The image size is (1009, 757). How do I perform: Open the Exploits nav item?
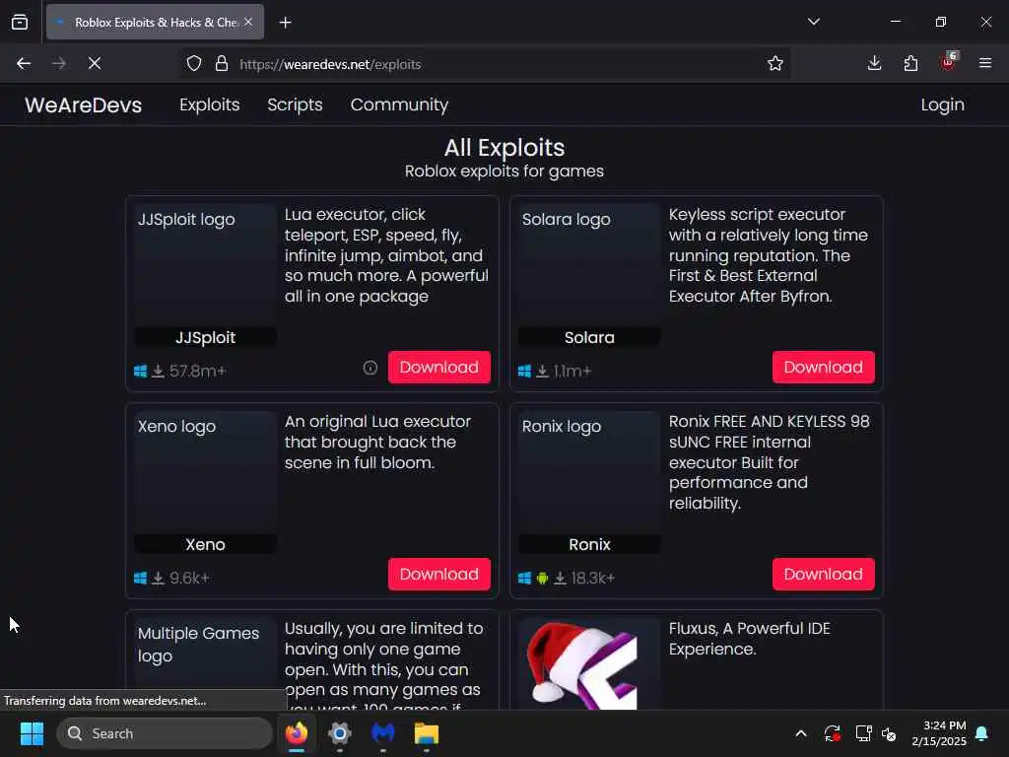click(209, 104)
